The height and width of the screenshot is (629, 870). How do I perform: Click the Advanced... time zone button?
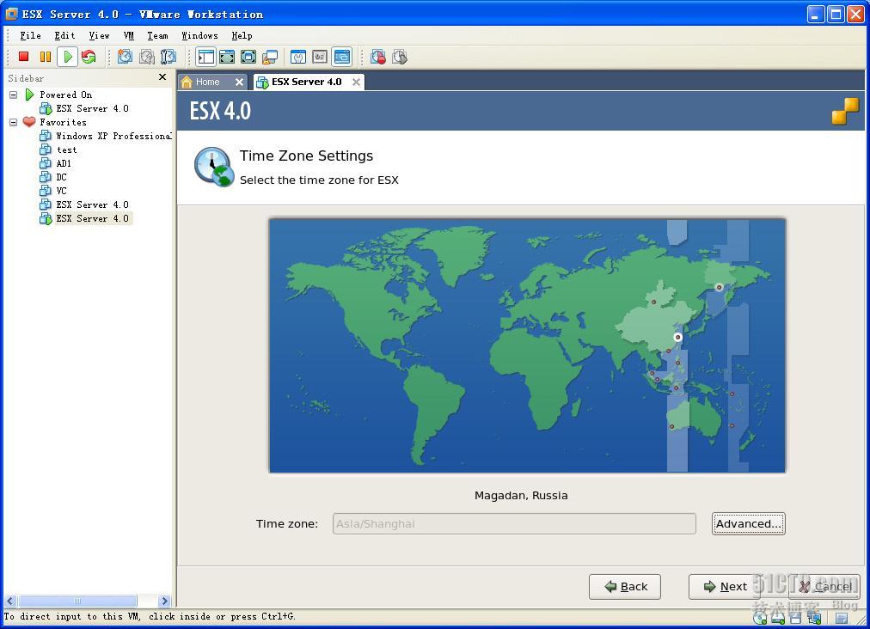749,523
